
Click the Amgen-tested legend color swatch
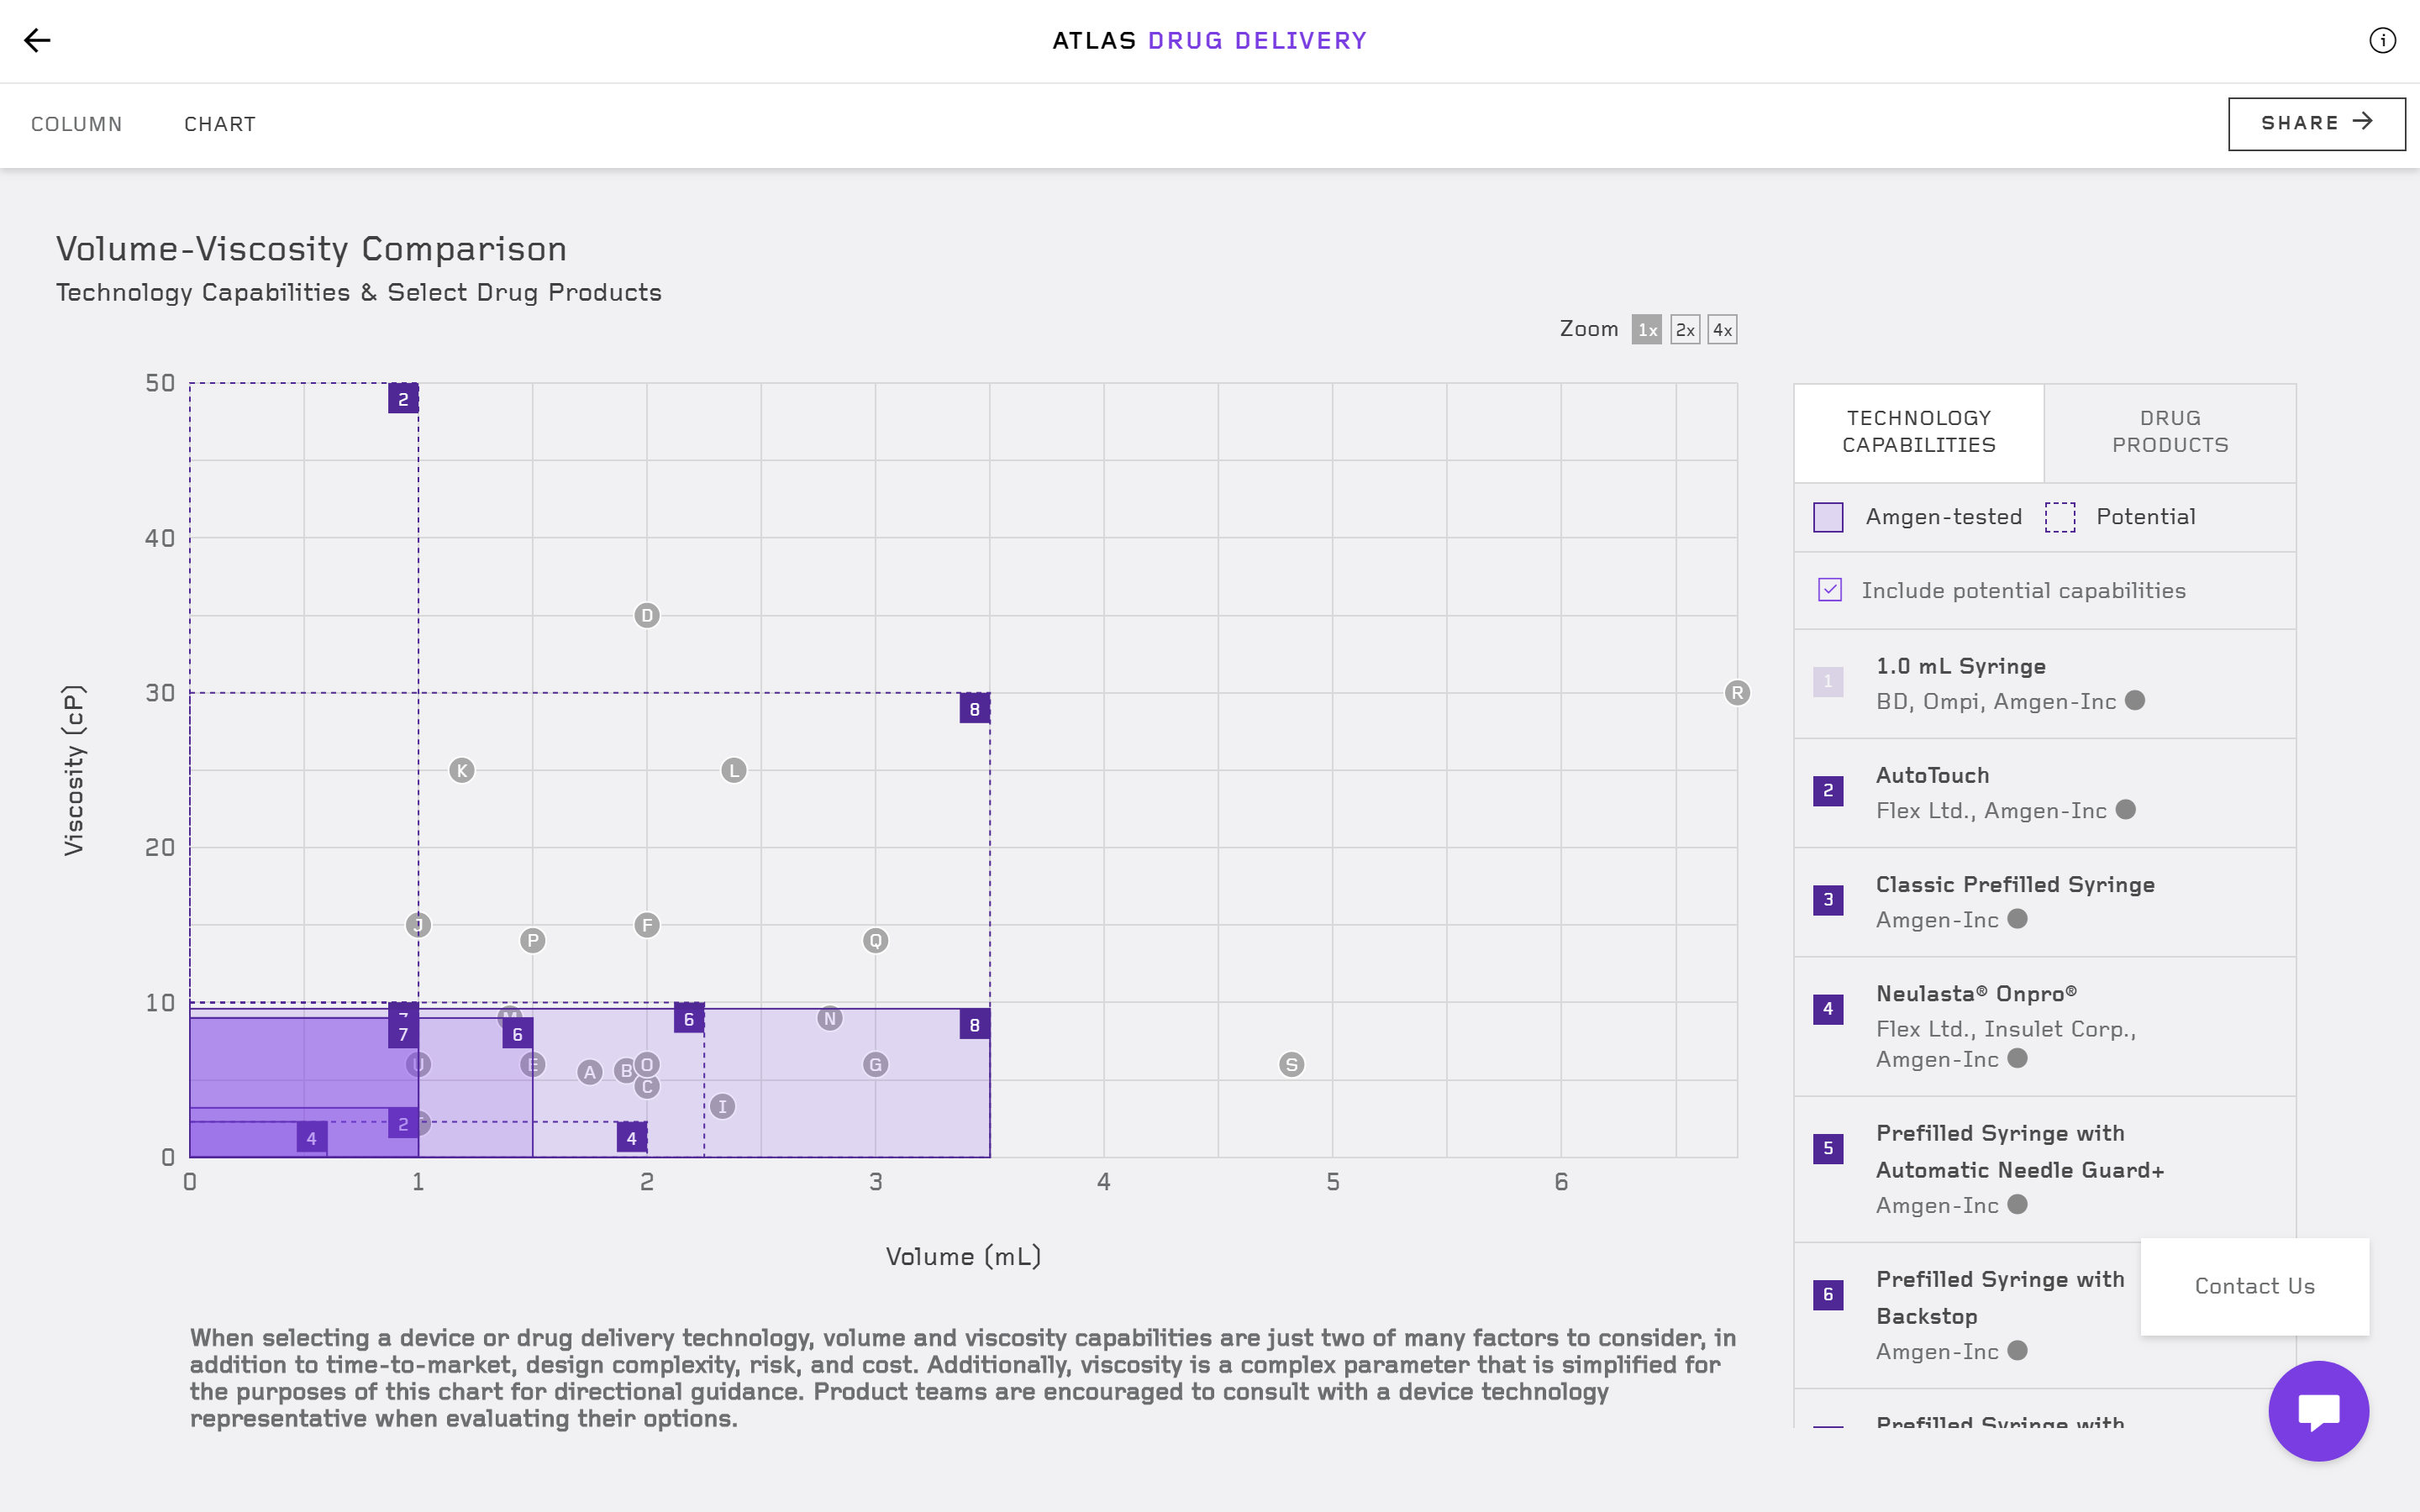point(1828,517)
